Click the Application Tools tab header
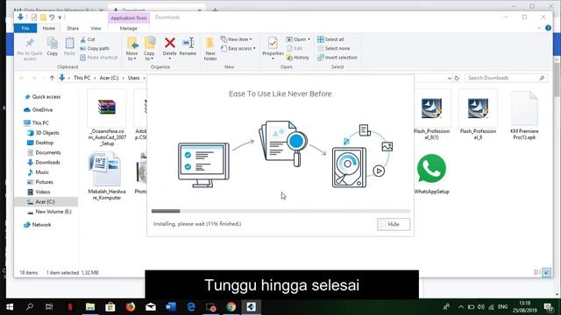 point(129,17)
